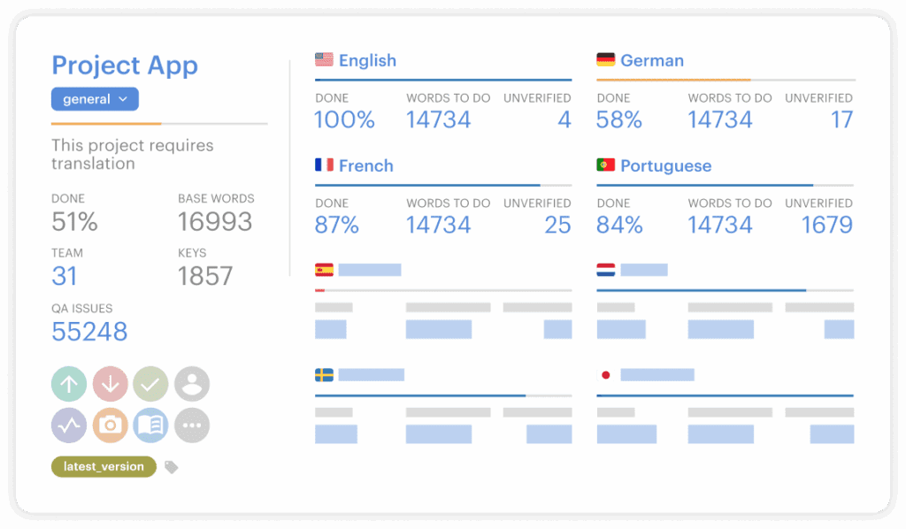Viewport: 906px width, 529px height.
Task: Click the Spanish flag language row
Action: point(358,271)
